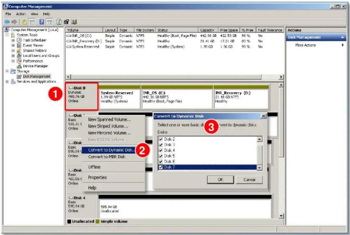The height and width of the screenshot is (235, 350).
Task: Select the Task Scheduler clock icon
Action: coord(19,40)
